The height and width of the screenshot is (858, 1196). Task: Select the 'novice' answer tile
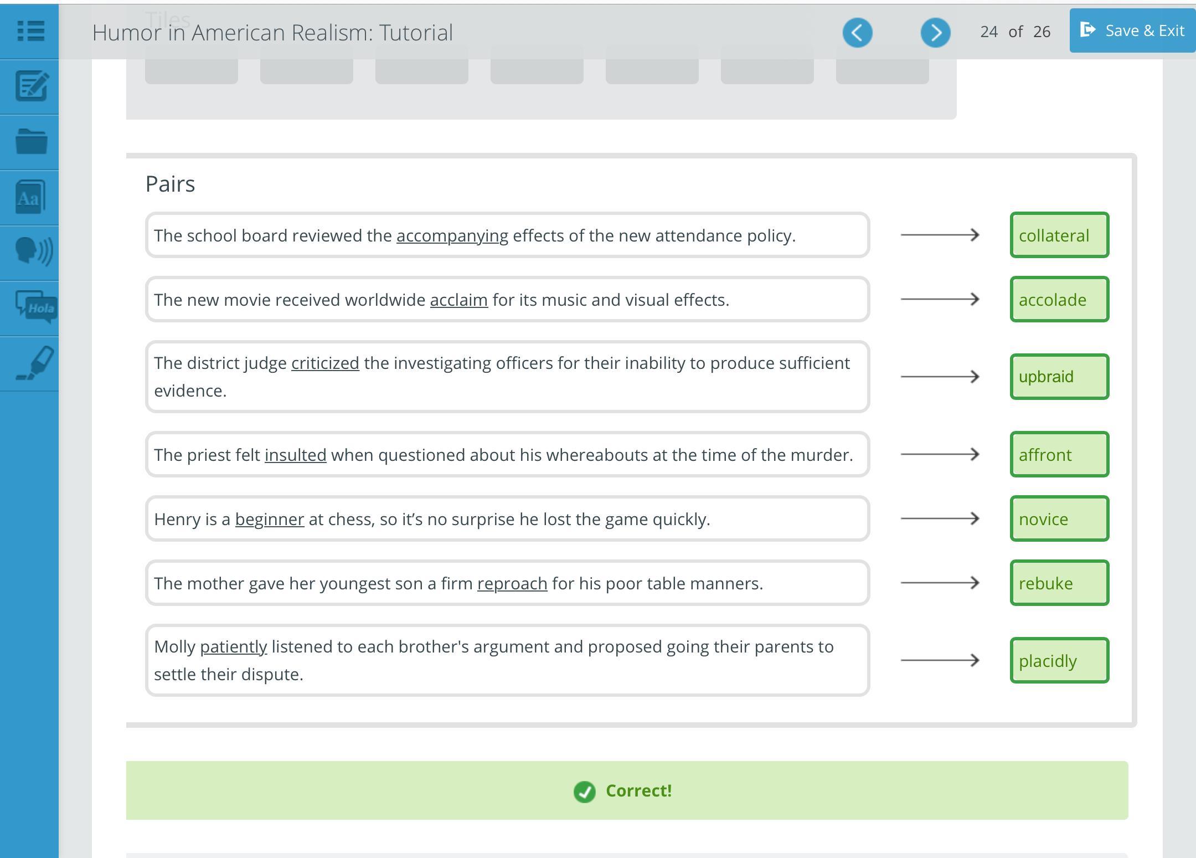click(1059, 518)
